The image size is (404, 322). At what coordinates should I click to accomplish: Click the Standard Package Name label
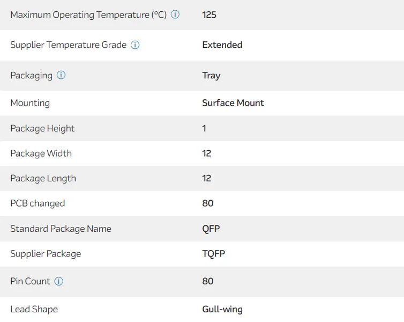click(x=61, y=229)
